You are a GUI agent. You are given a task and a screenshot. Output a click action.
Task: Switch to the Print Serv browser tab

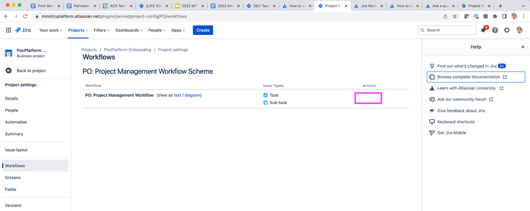point(45,6)
